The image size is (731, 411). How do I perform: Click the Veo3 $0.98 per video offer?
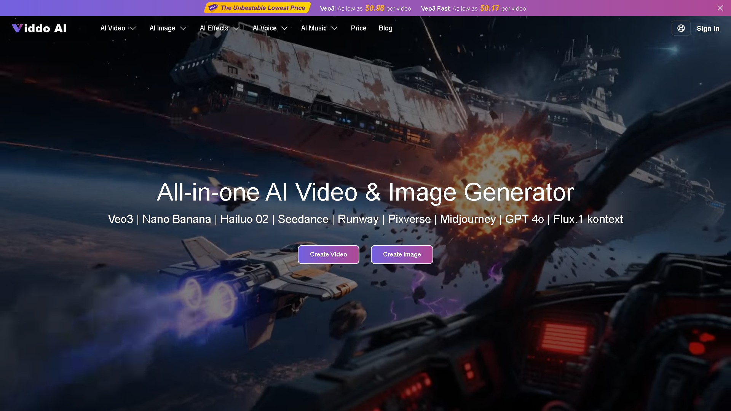click(x=365, y=8)
